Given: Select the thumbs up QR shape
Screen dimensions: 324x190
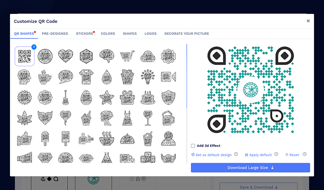Looking at the screenshot, I should tap(24, 139).
